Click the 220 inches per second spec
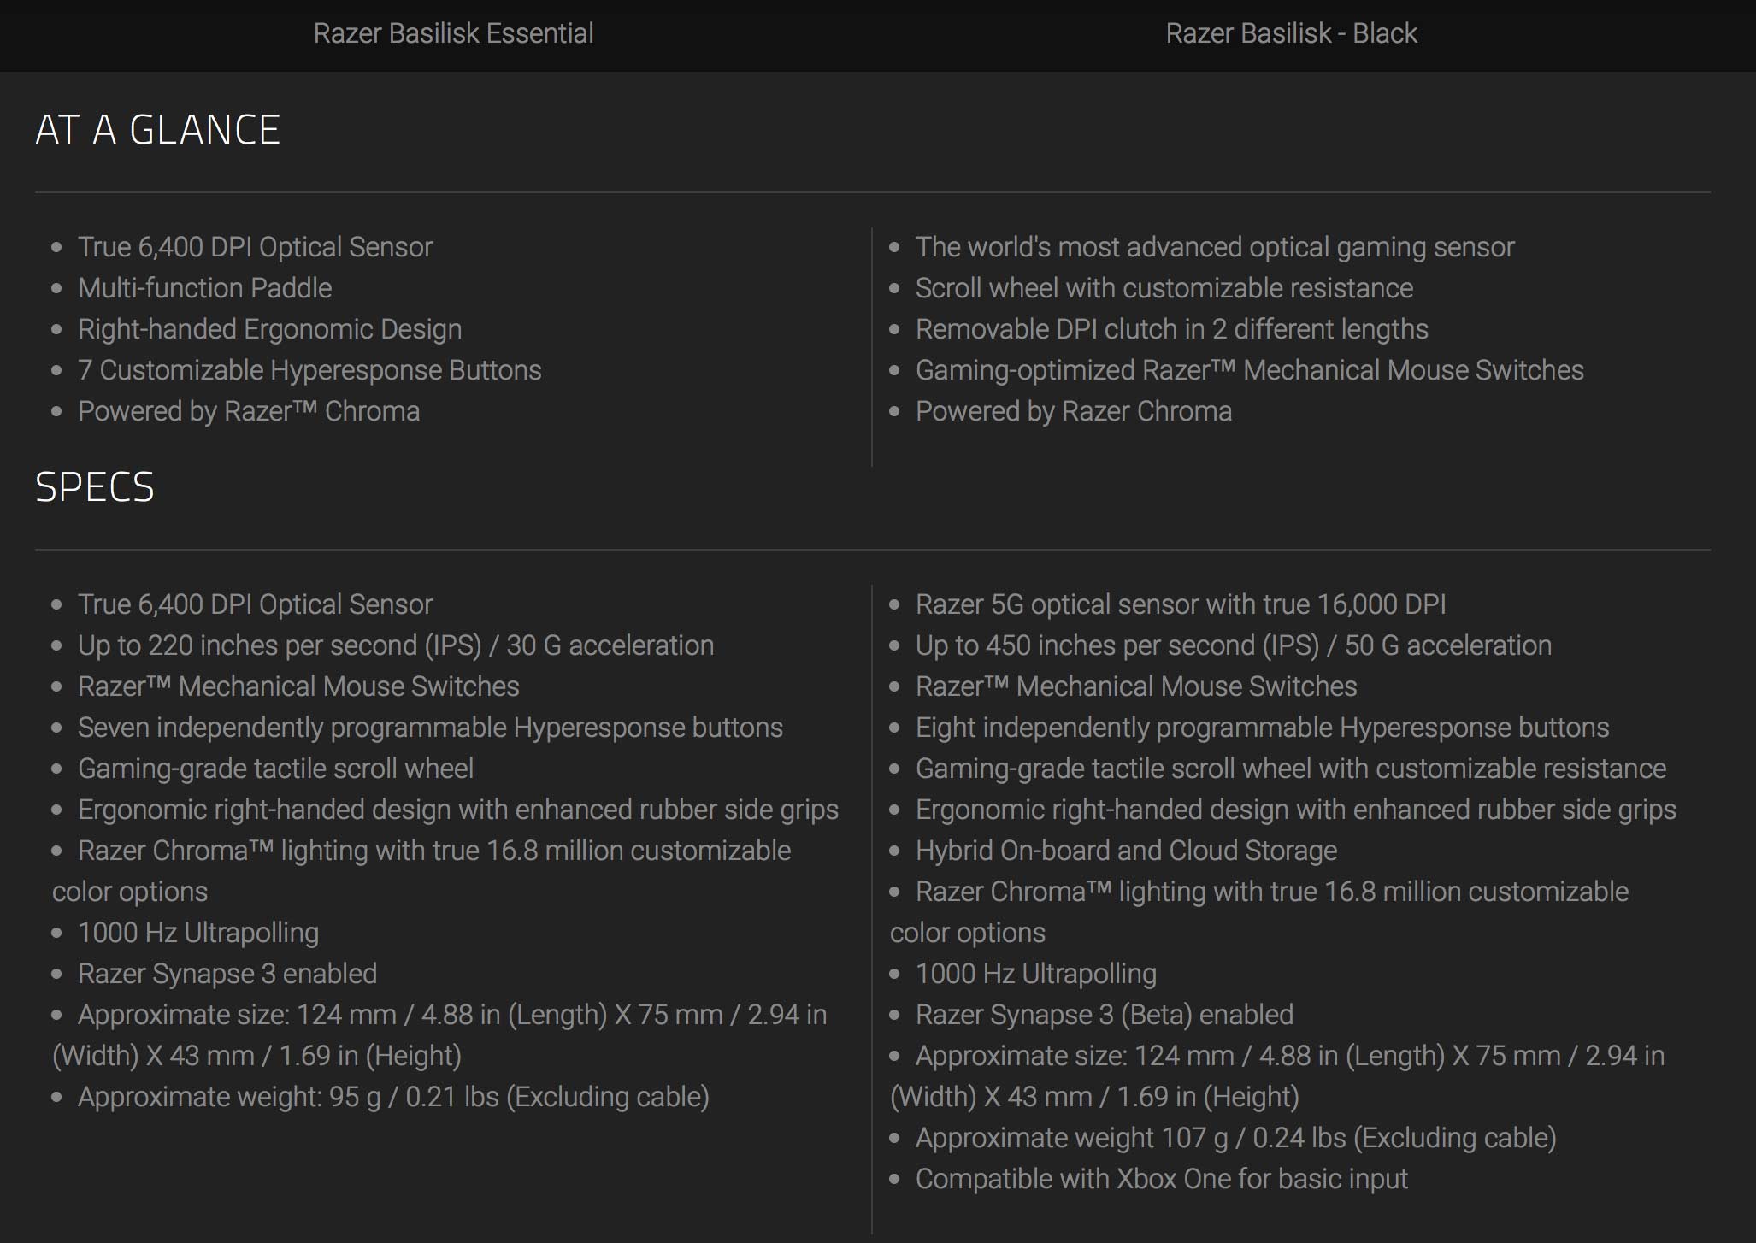Screen dimensions: 1756x1243 [395, 645]
